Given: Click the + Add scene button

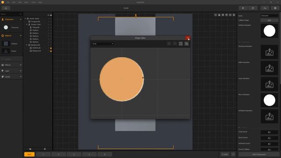Looking at the screenshot, I should (225, 154).
